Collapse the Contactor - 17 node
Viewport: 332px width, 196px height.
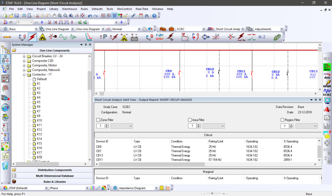pyautogui.click(x=24, y=75)
